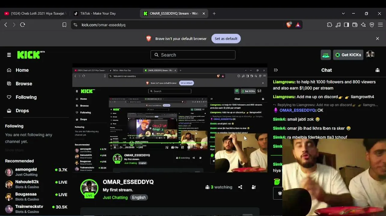This screenshot has width=386, height=216.
Task: Open the Brave Playlist music note icon
Action: tap(338, 25)
